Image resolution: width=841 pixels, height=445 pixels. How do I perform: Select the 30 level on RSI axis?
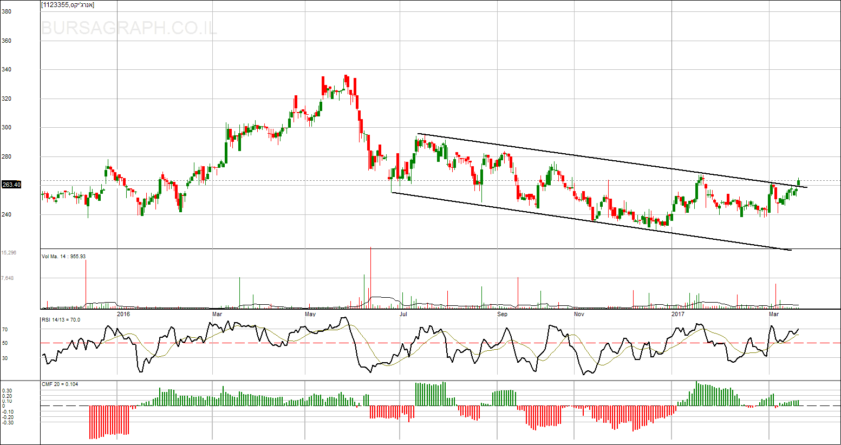click(5, 358)
